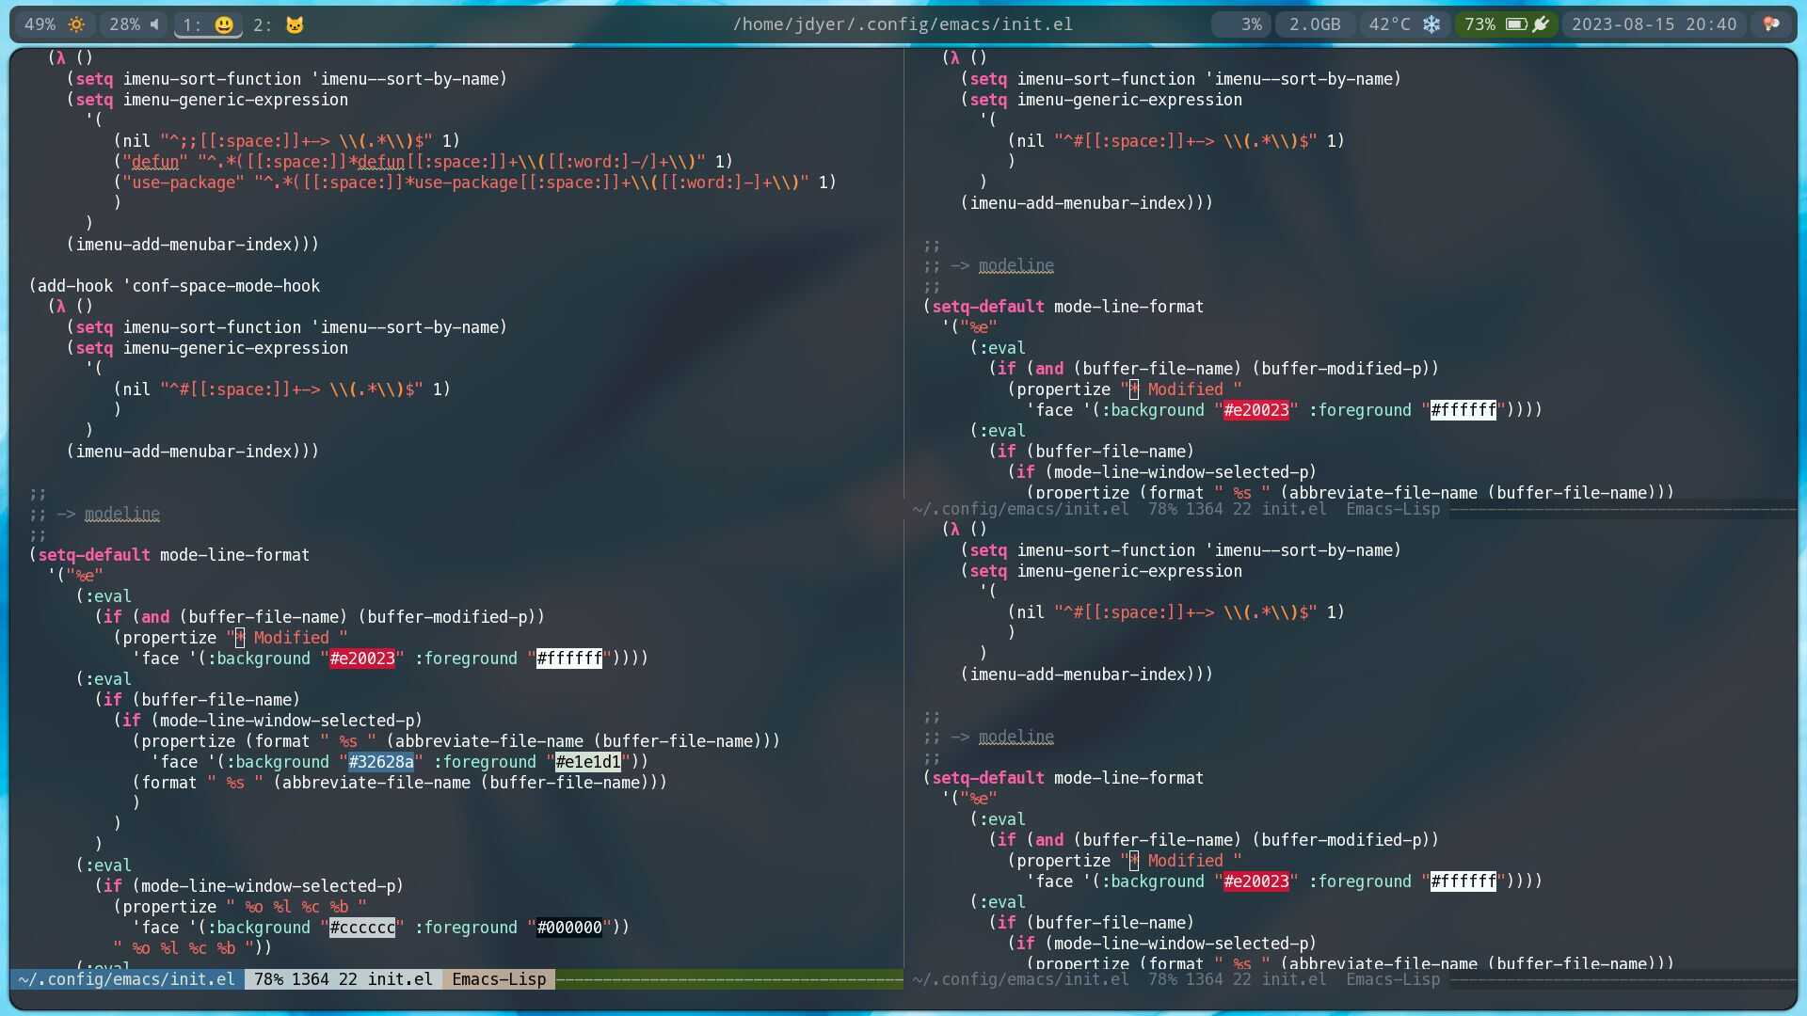
Task: Click the #cccccc color value in the left pane
Action: pos(362,928)
